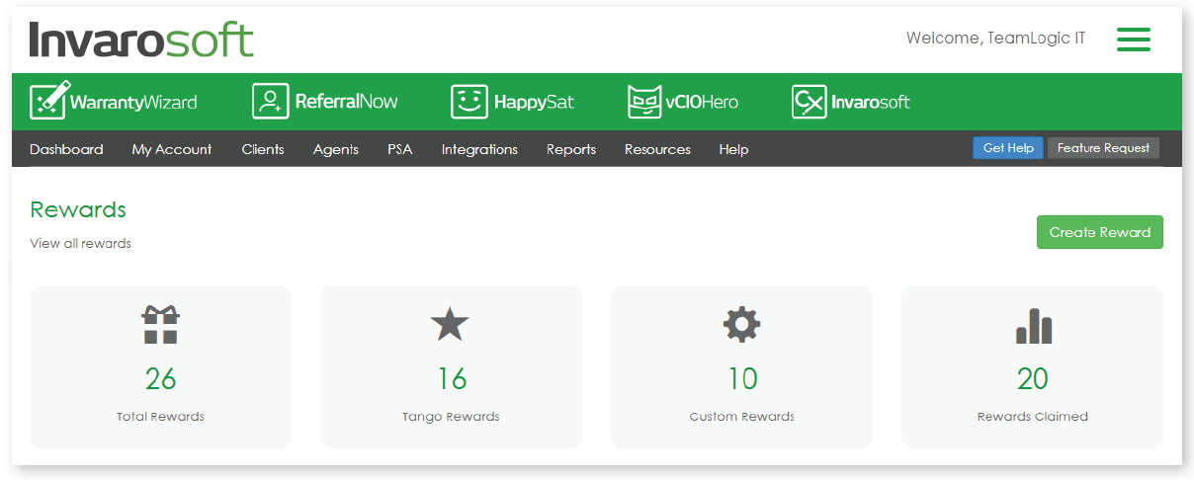
Task: Select the HappySat smiley icon
Action: [469, 101]
